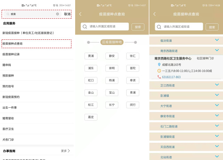
Task: Collapse the 南京西路街道 section
Action: click(217, 50)
